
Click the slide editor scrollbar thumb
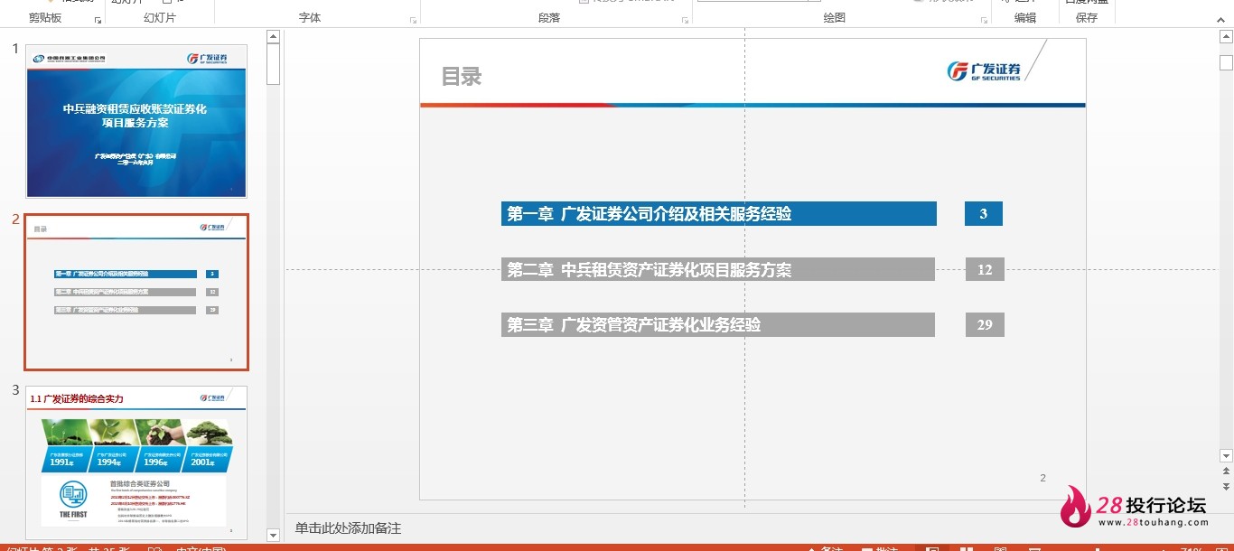tap(1226, 62)
